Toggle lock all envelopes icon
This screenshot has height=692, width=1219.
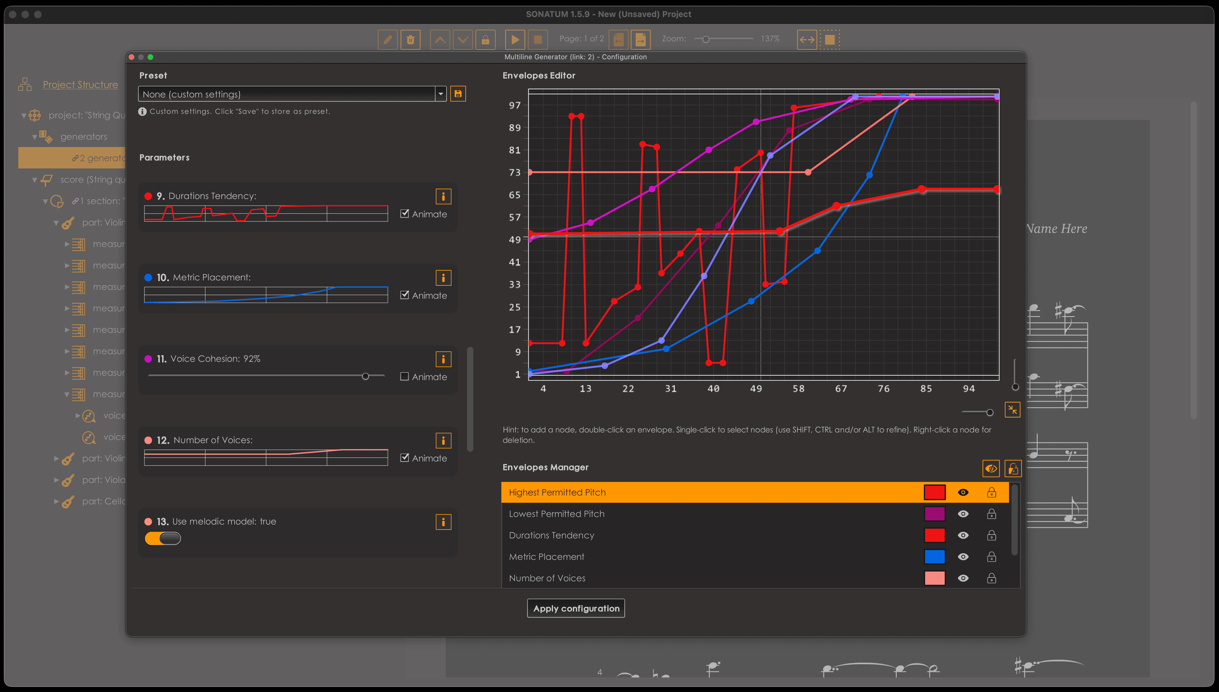pyautogui.click(x=1013, y=469)
